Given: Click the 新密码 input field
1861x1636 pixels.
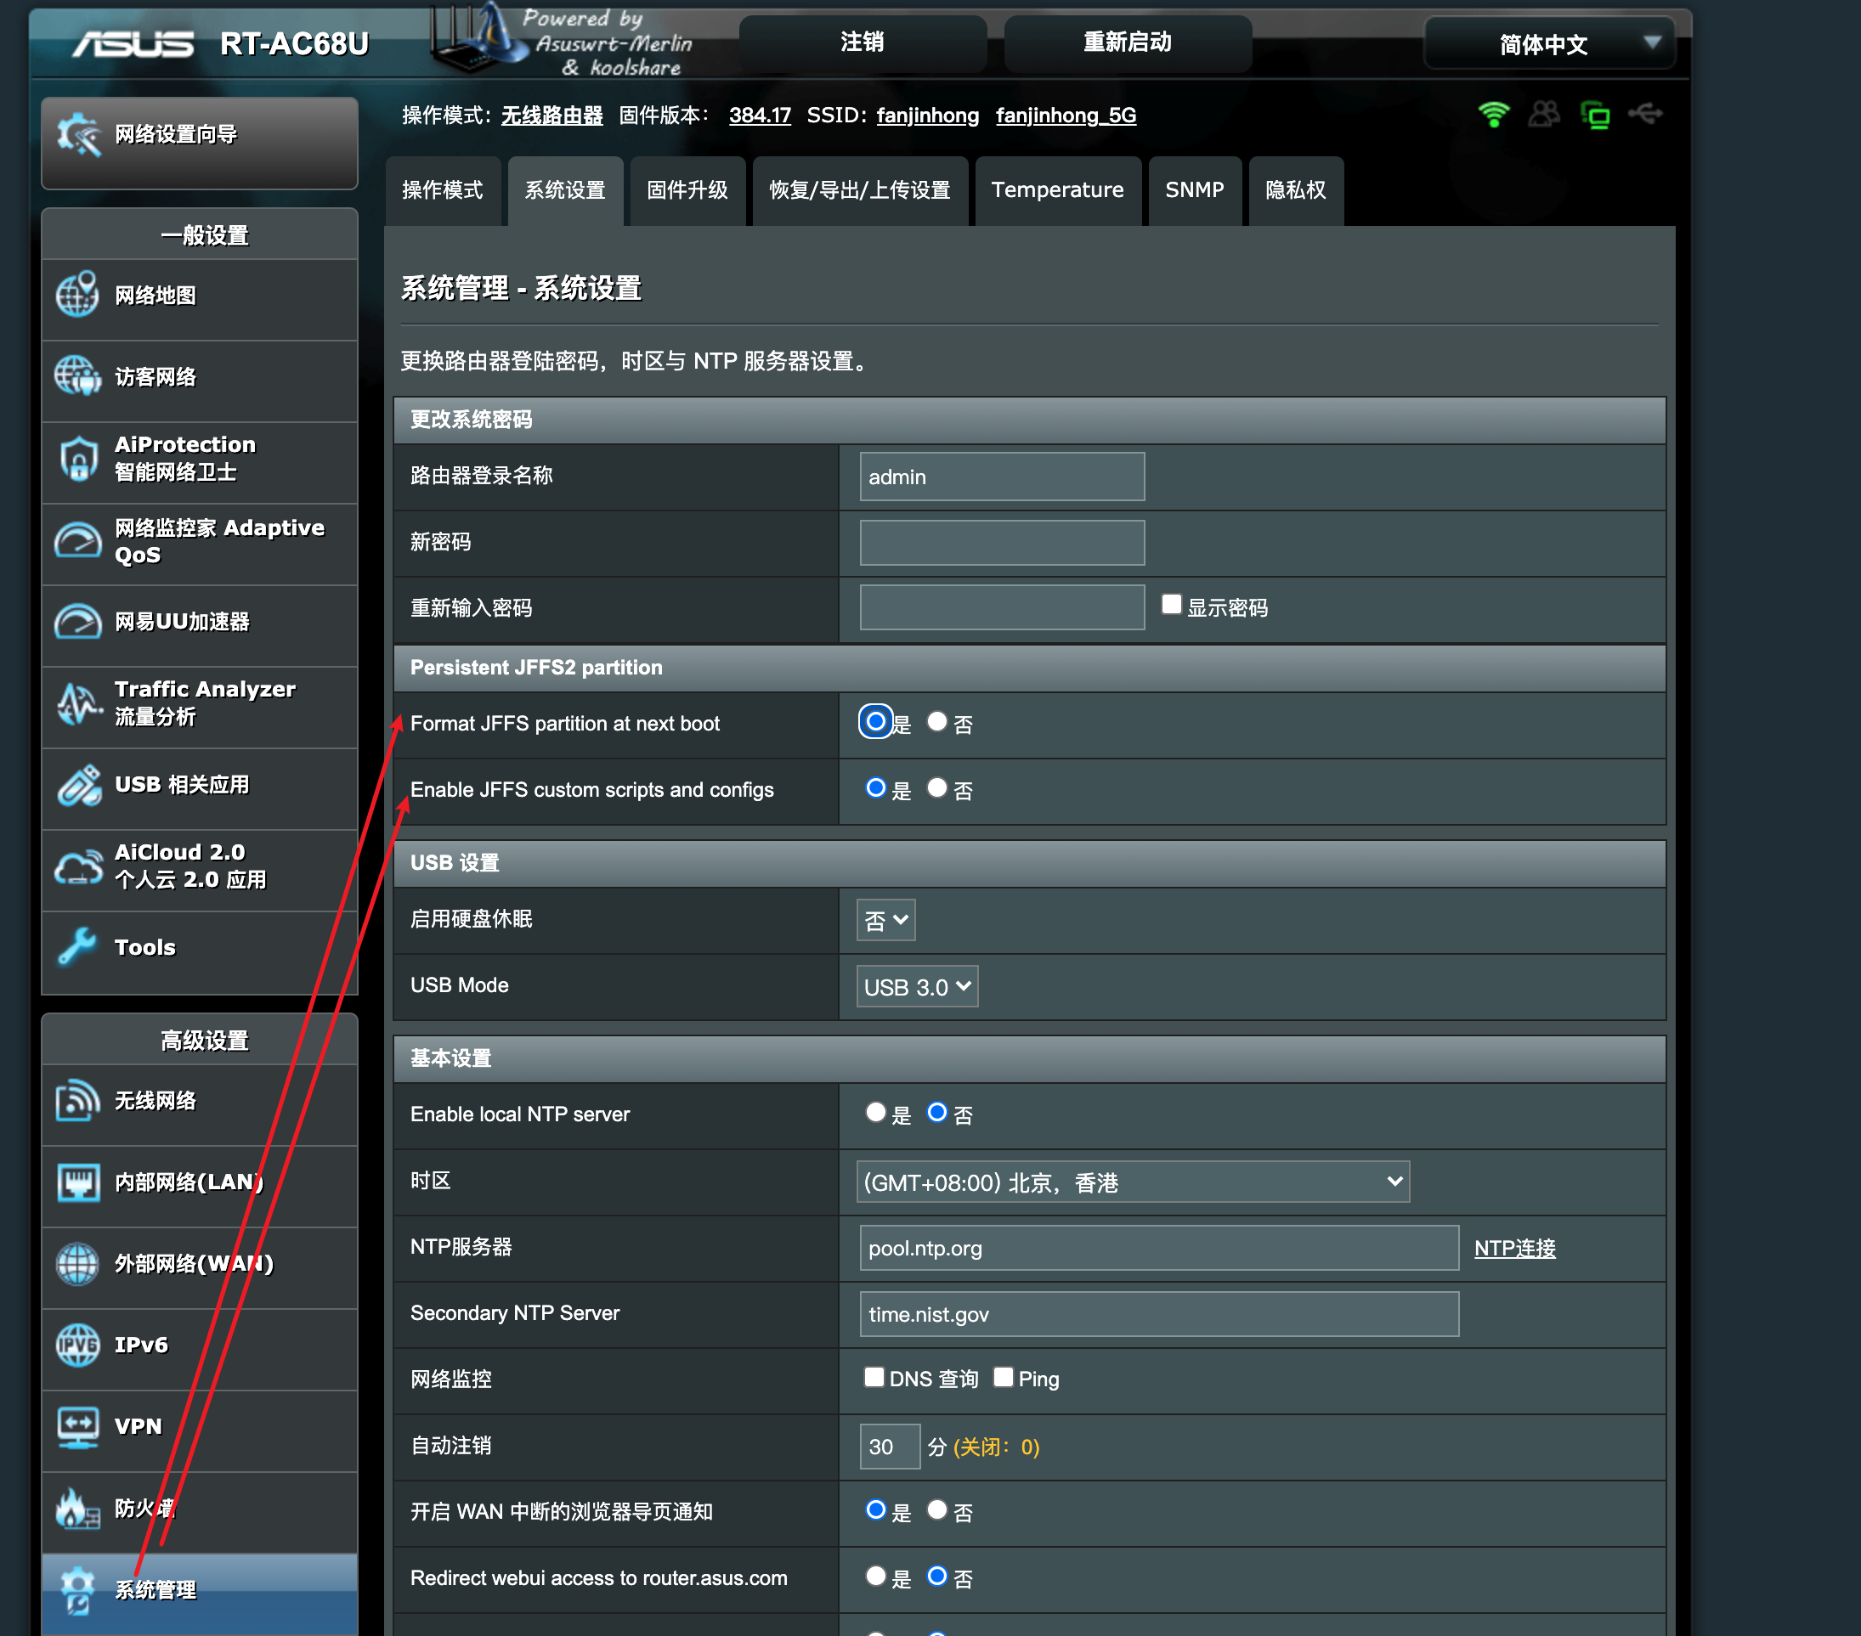Looking at the screenshot, I should pyautogui.click(x=1002, y=544).
